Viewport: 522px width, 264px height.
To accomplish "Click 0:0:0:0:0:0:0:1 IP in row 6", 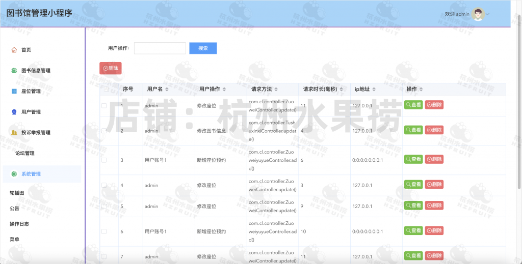I will point(368,231).
